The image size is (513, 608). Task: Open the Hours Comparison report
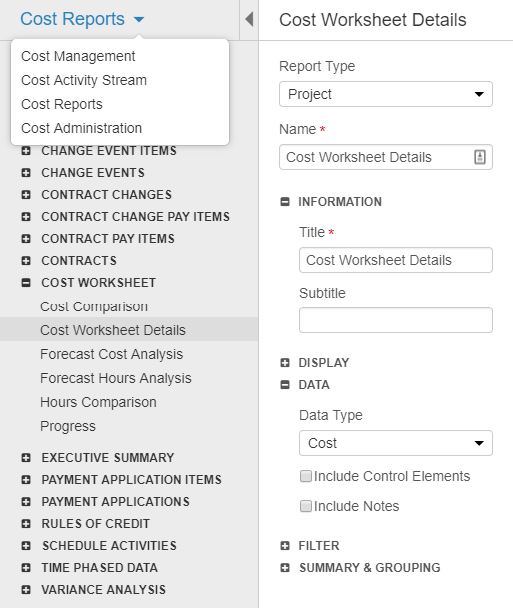[98, 403]
